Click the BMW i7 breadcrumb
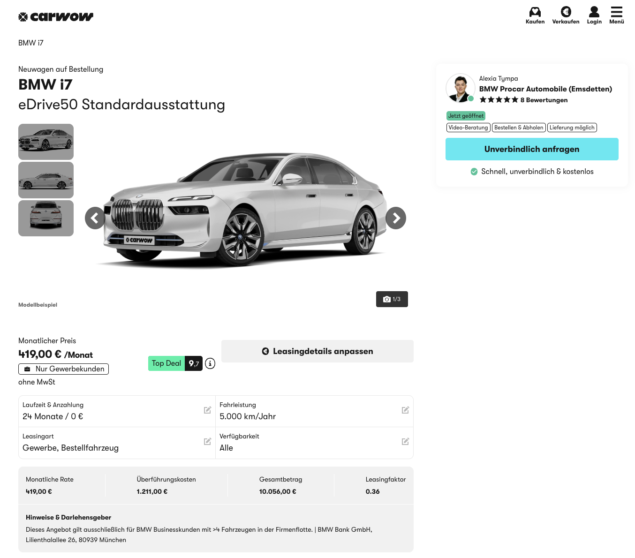635x558 pixels. tap(31, 43)
